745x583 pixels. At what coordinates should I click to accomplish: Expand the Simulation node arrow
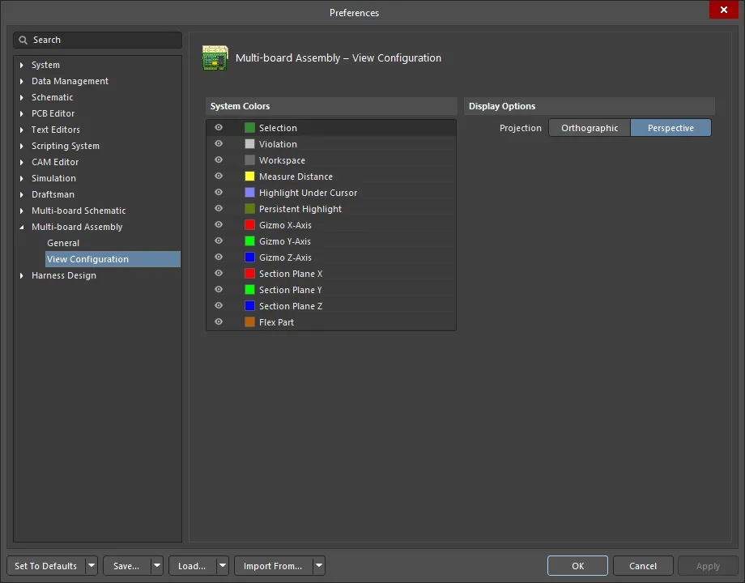(21, 178)
